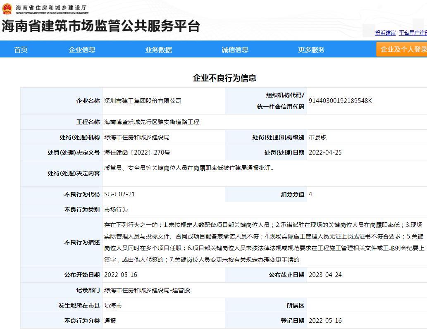Select agency level value 市县级
Viewport: 427px width, 329px height.
[317, 137]
